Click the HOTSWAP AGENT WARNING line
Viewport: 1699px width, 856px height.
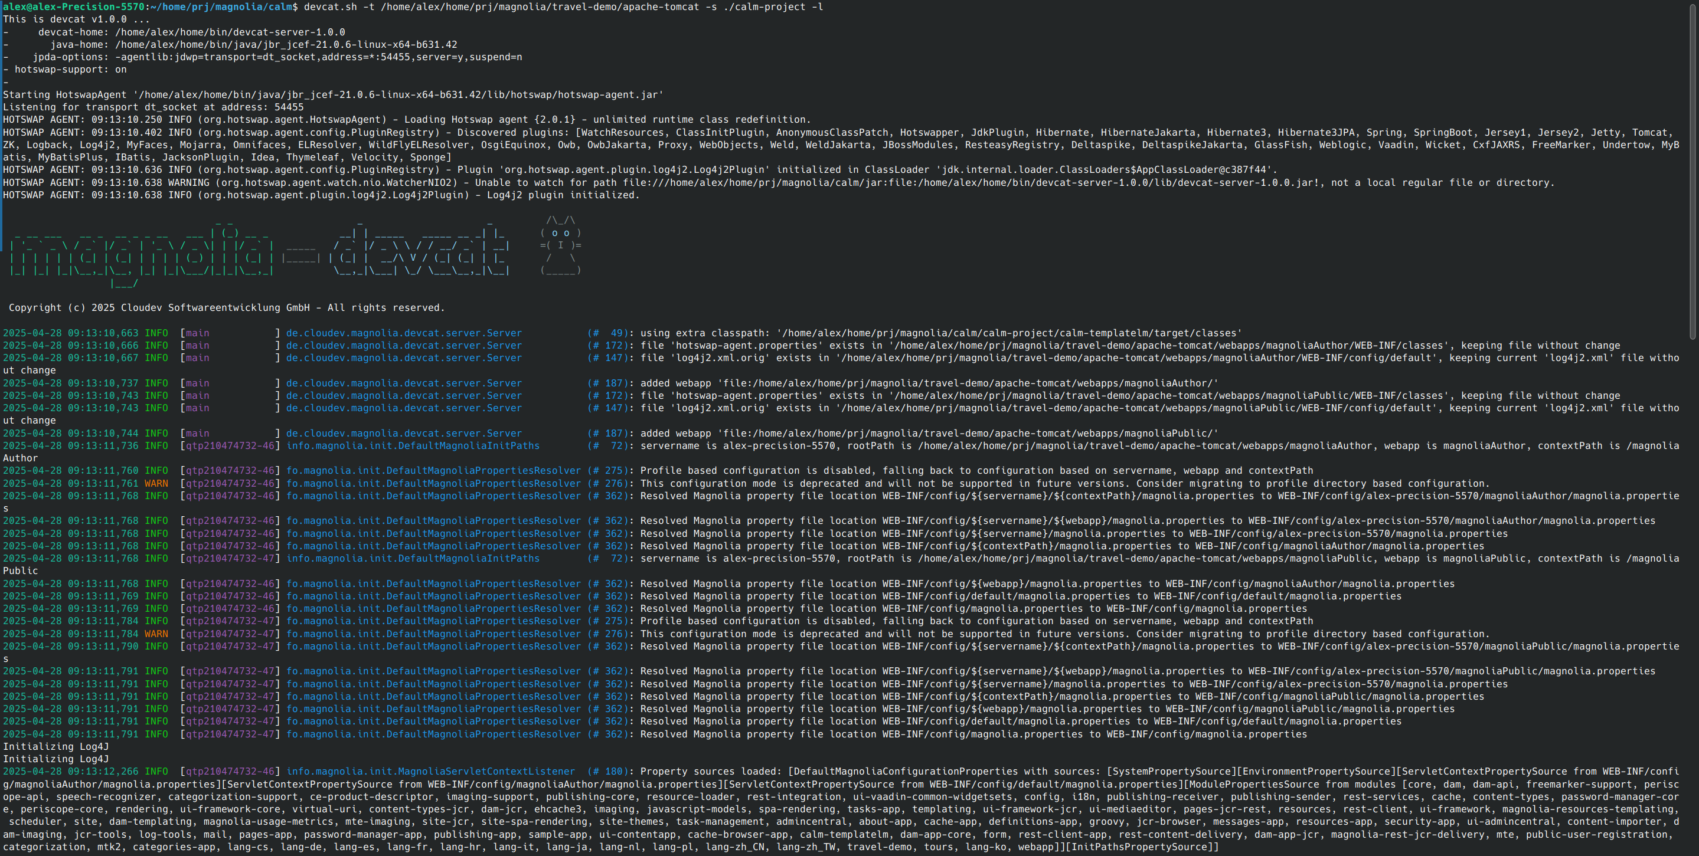pyautogui.click(x=462, y=182)
